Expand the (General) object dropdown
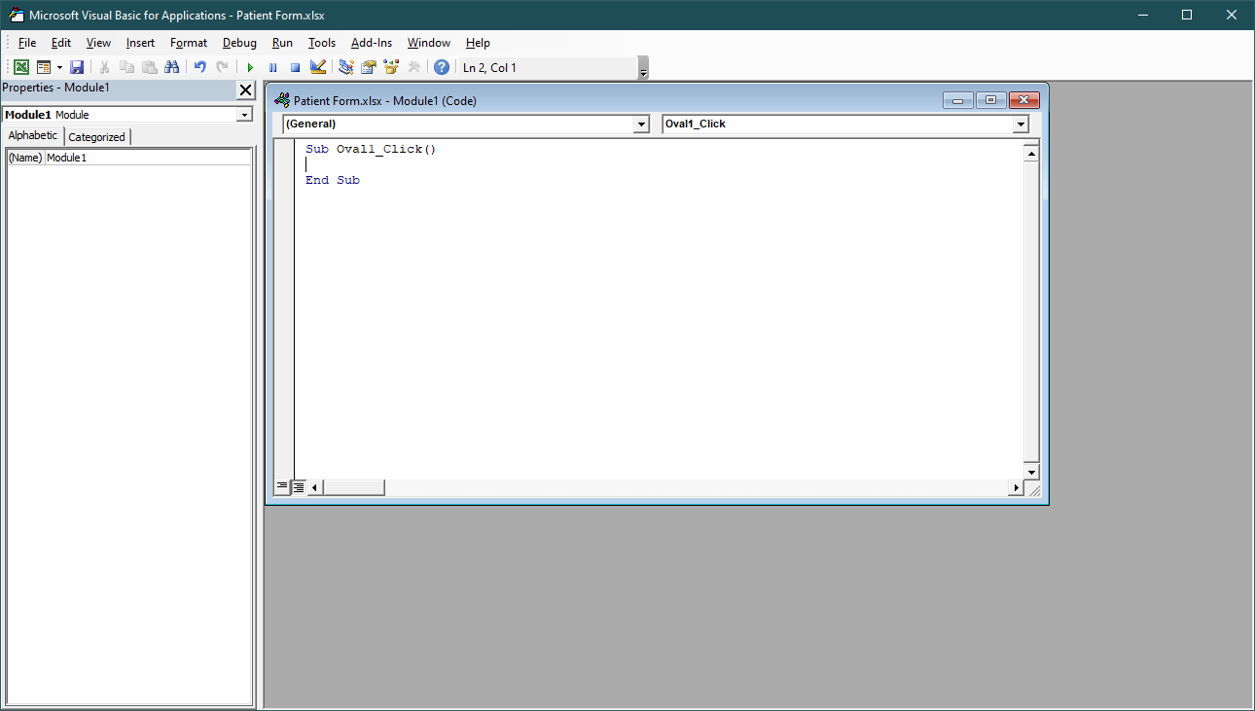The height and width of the screenshot is (711, 1255). pos(641,124)
